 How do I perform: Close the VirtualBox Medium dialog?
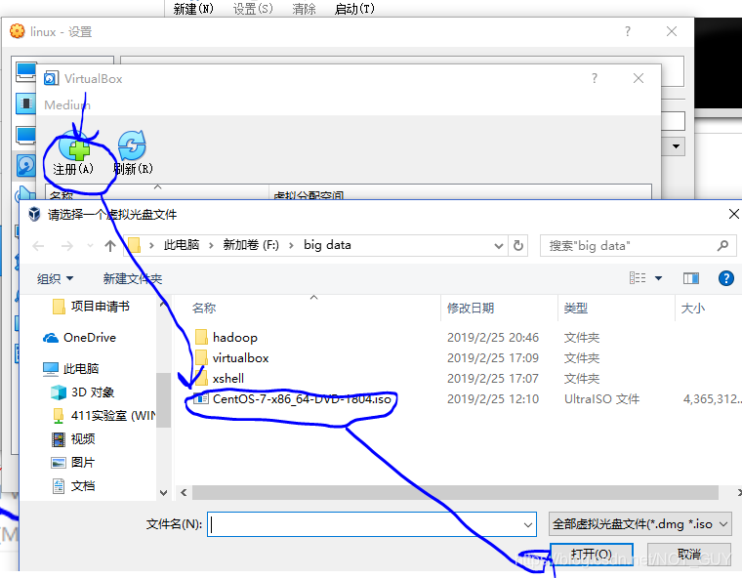(x=639, y=78)
